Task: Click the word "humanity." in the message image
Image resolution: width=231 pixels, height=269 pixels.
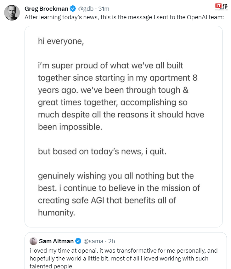Action: [57, 212]
